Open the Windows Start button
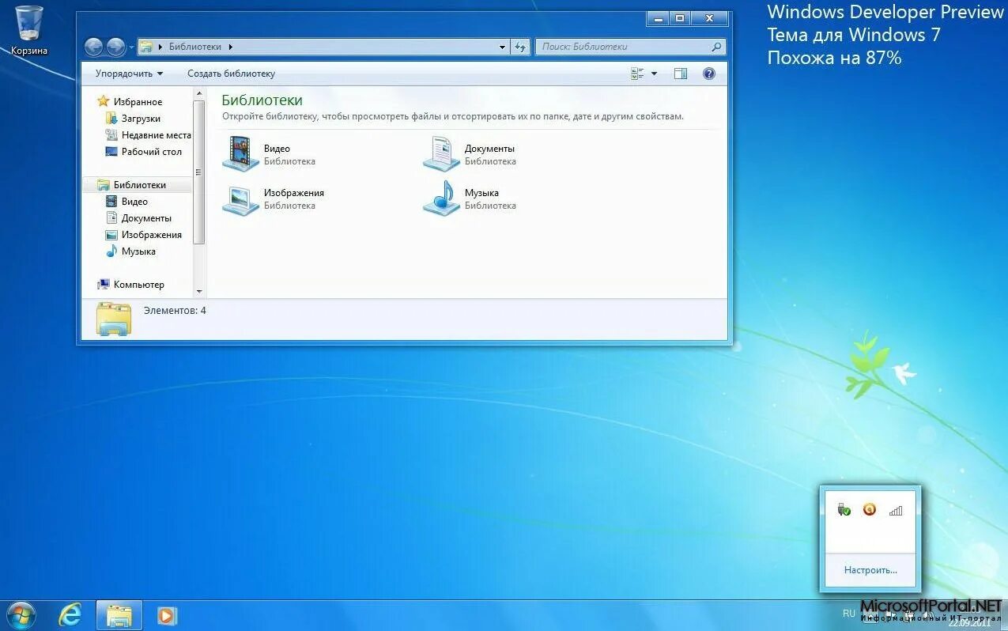 (20, 615)
